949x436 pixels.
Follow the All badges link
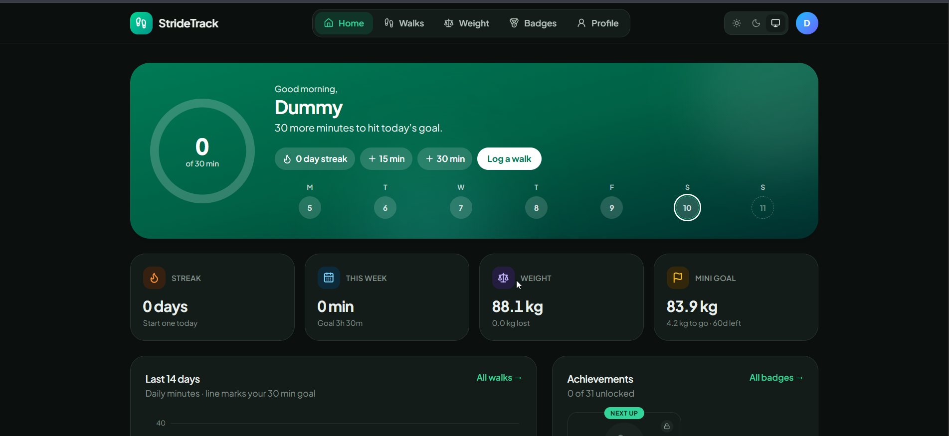(x=776, y=378)
